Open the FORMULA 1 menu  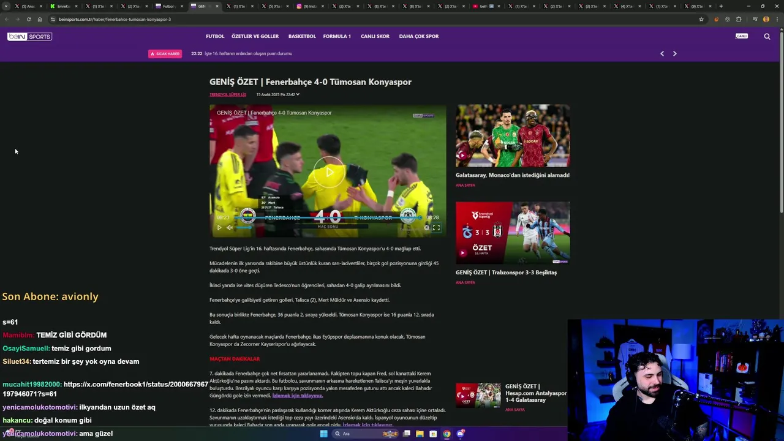point(337,36)
